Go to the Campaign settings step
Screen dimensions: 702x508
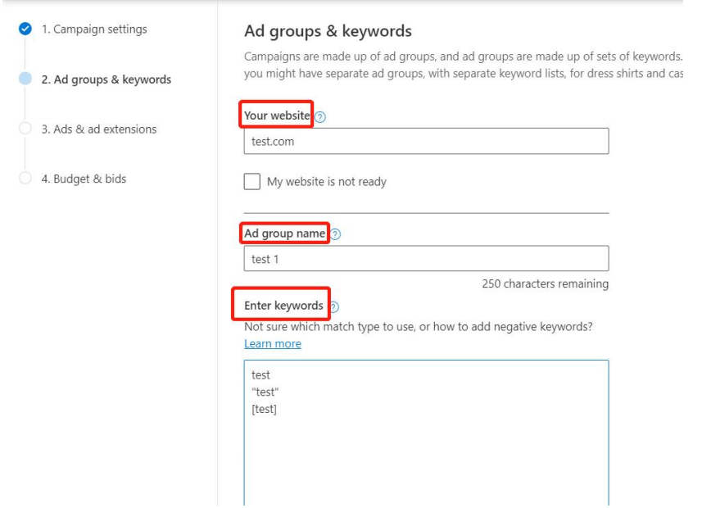pyautogui.click(x=94, y=29)
